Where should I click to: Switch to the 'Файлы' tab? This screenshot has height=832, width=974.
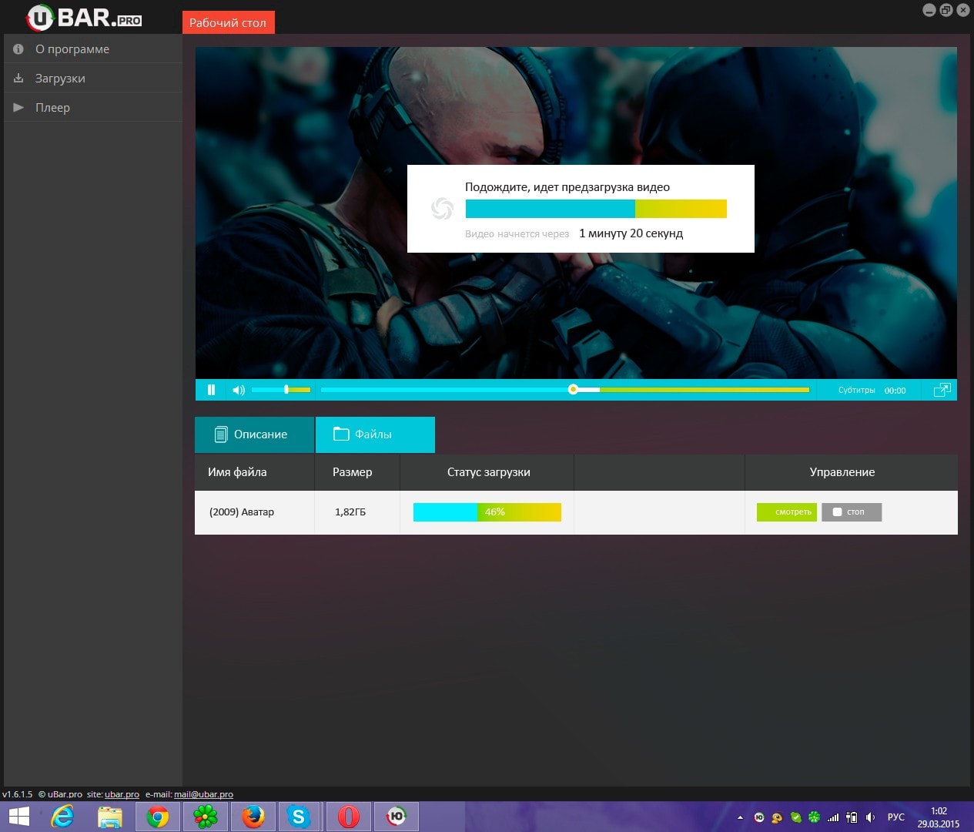point(375,434)
